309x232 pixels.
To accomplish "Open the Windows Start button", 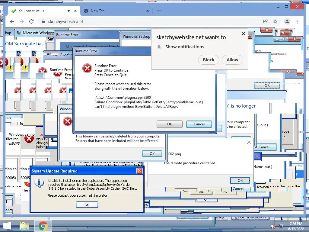I will [7, 226].
